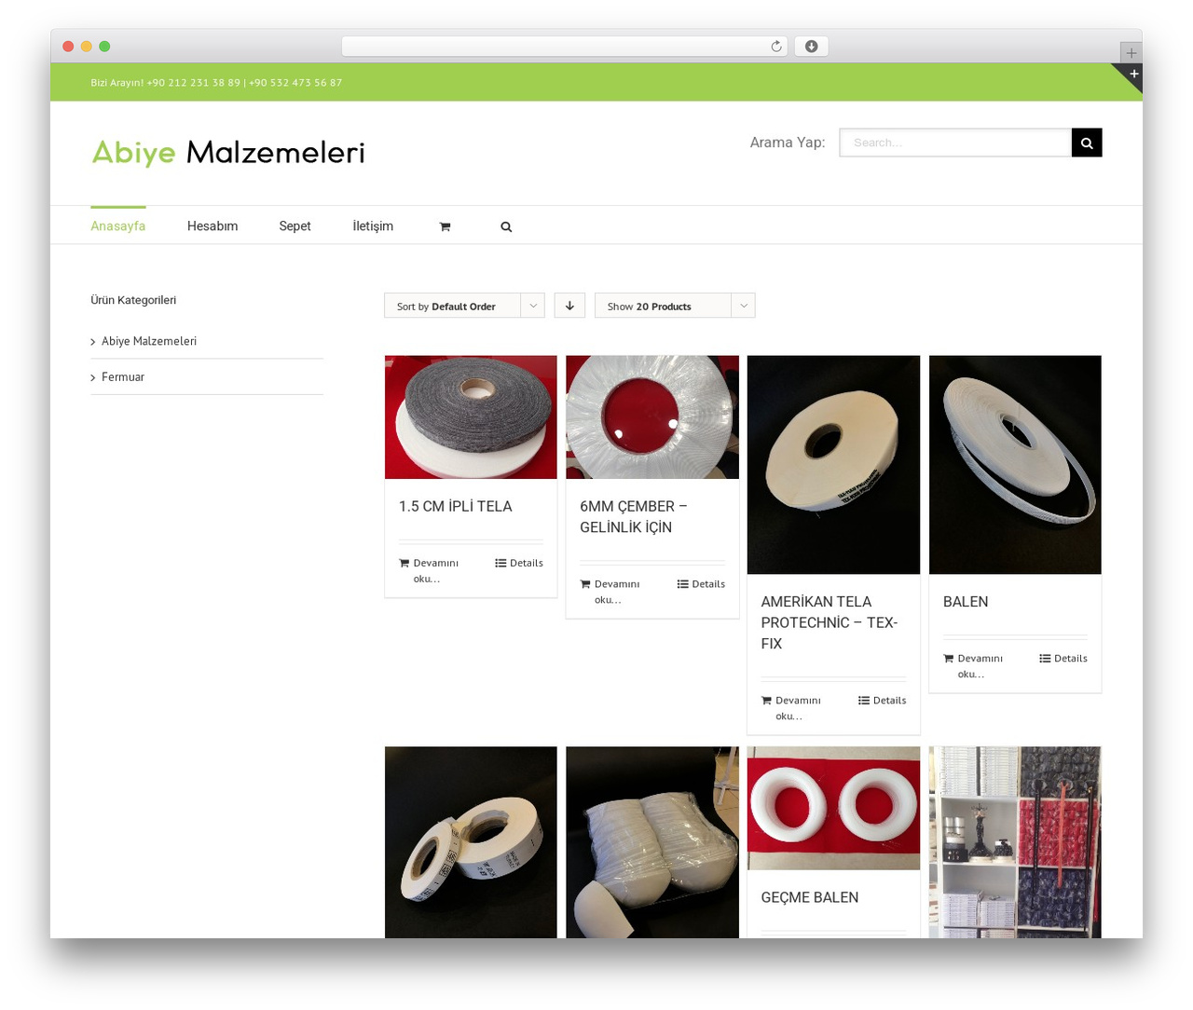Open Sepet menu item
Image resolution: width=1193 pixels, height=1010 pixels.
click(x=295, y=225)
